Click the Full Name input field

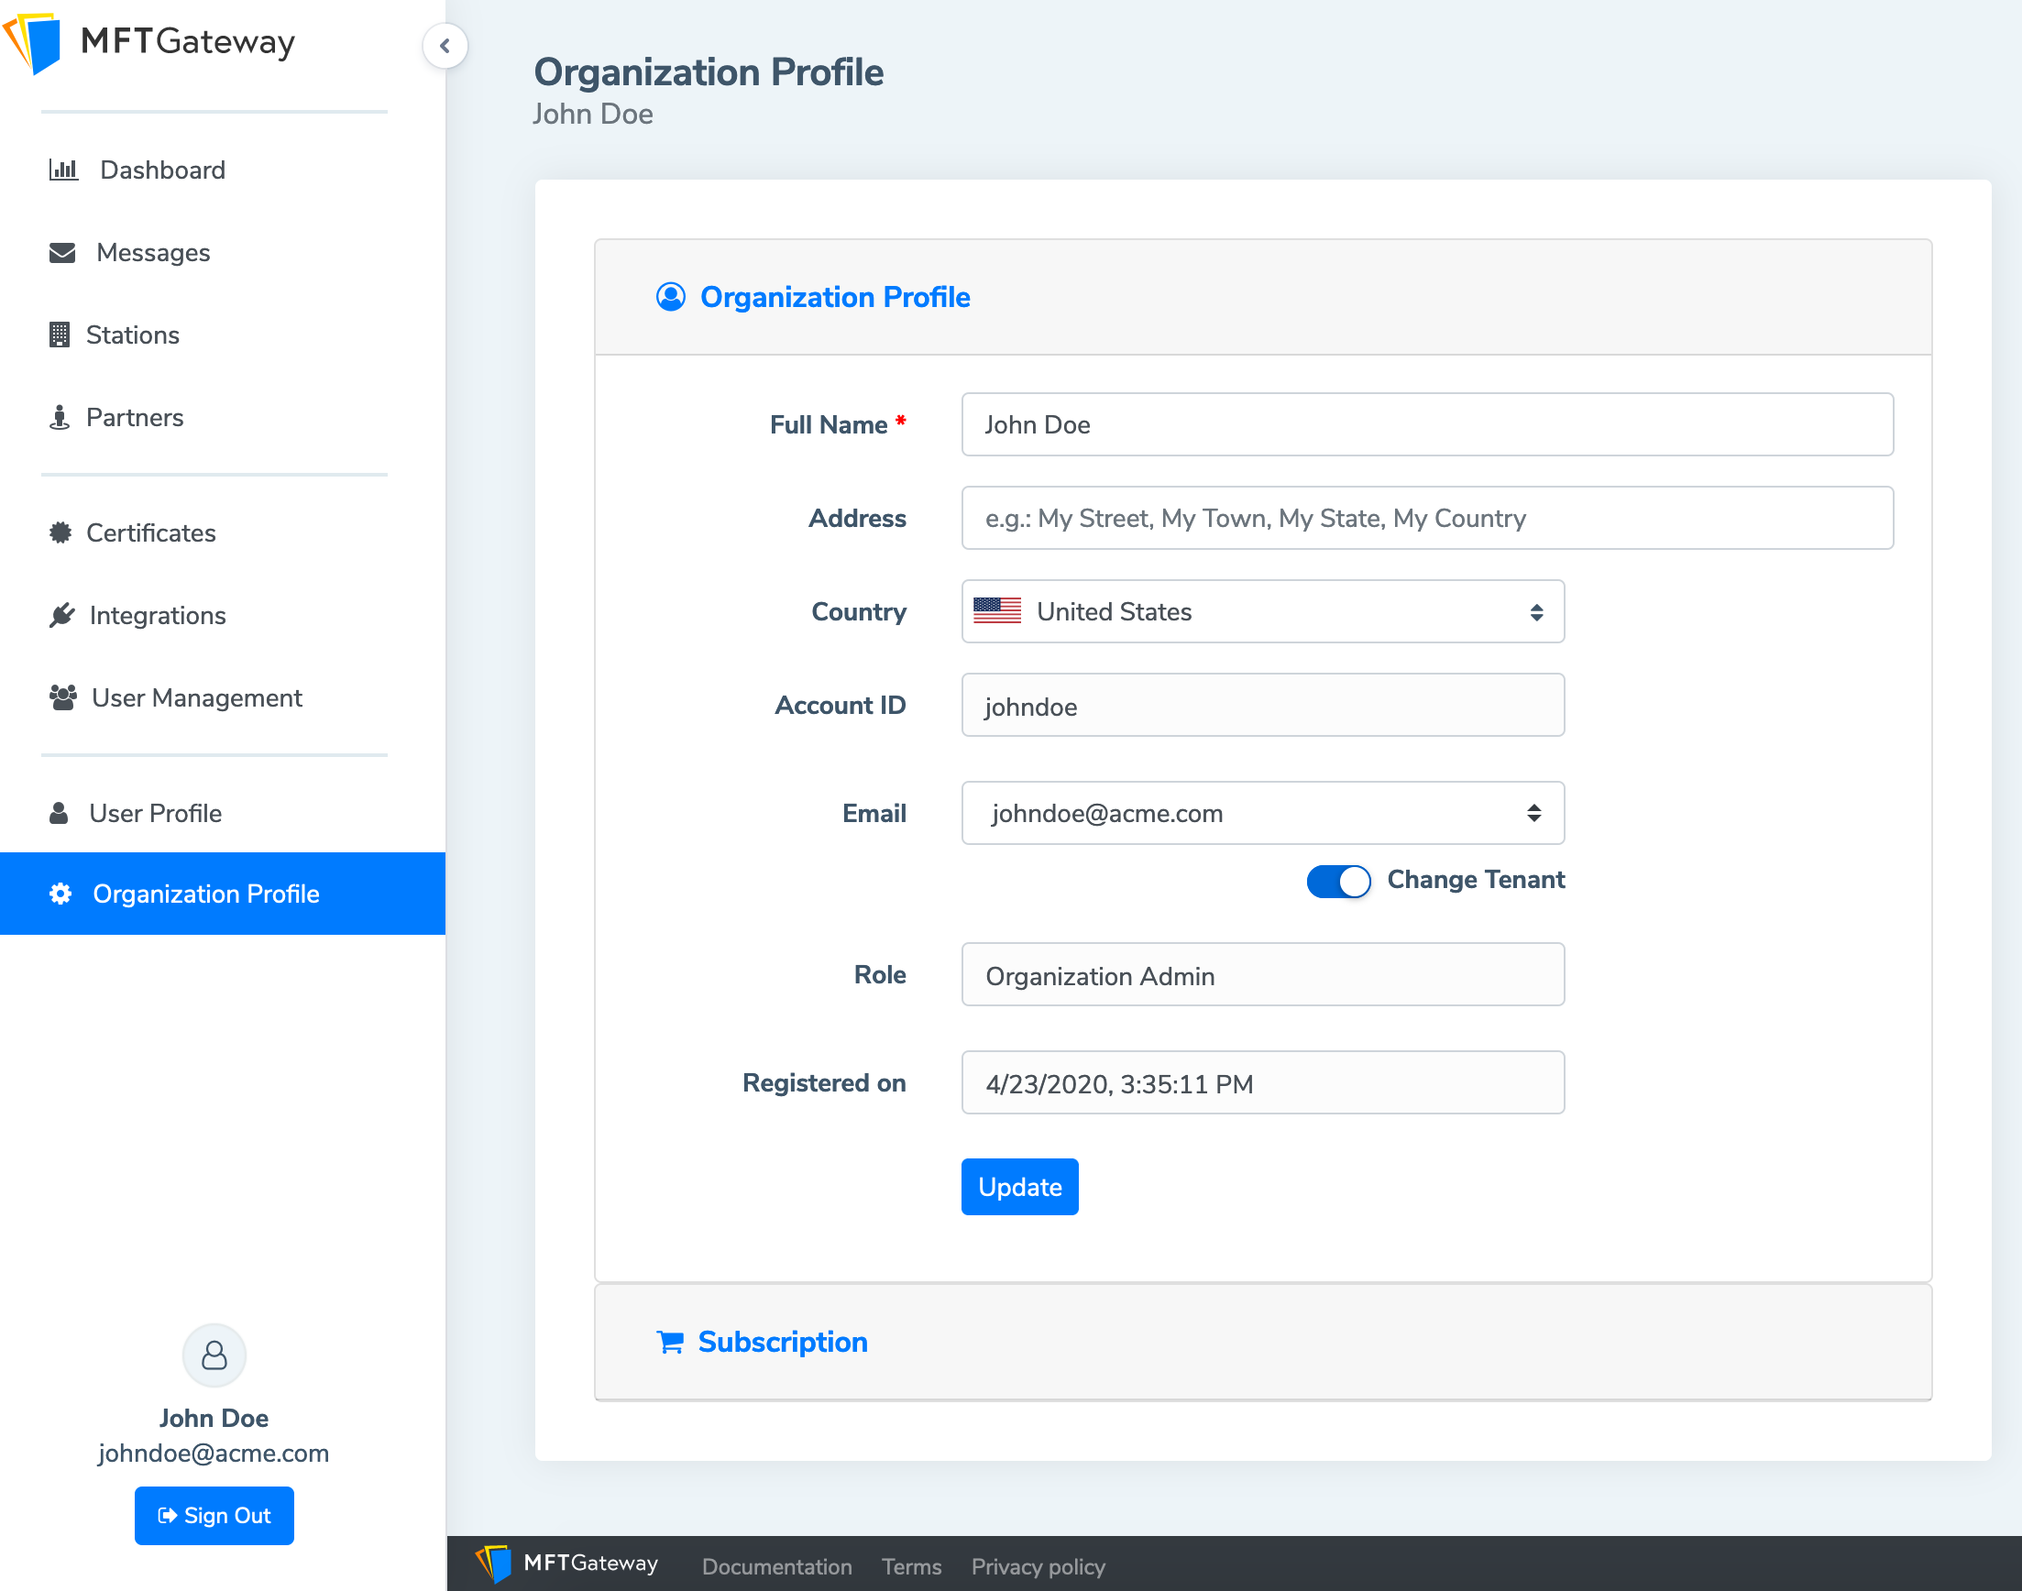pyautogui.click(x=1427, y=424)
